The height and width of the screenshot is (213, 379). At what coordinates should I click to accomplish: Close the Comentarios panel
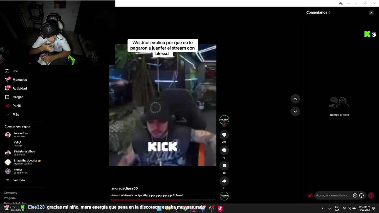pos(371,13)
